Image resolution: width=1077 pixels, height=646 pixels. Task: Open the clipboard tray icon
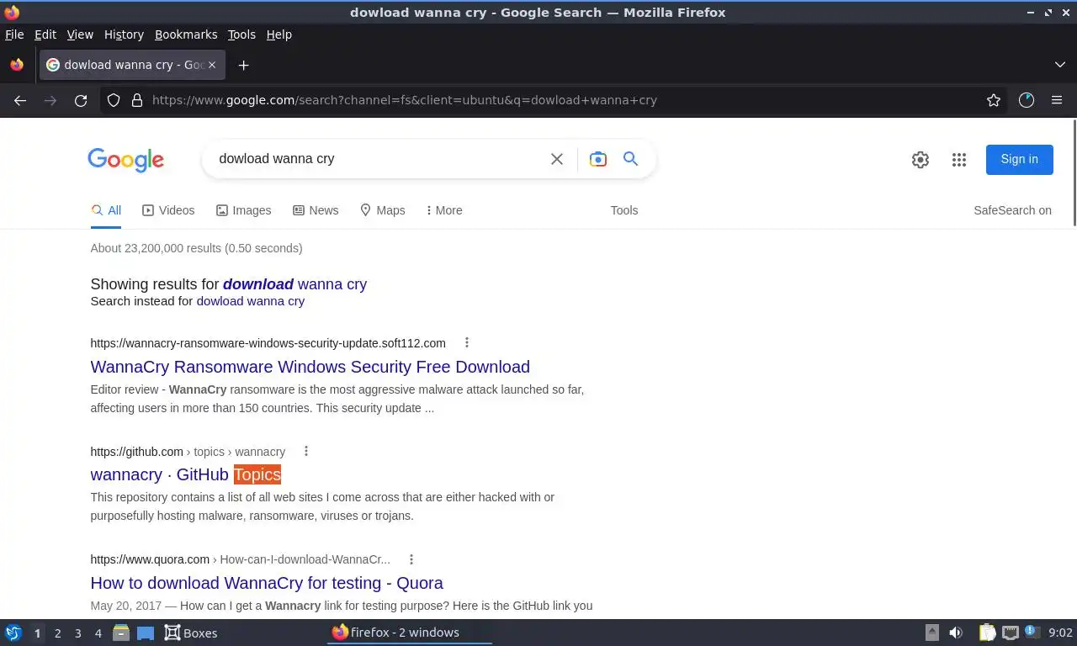tap(987, 633)
